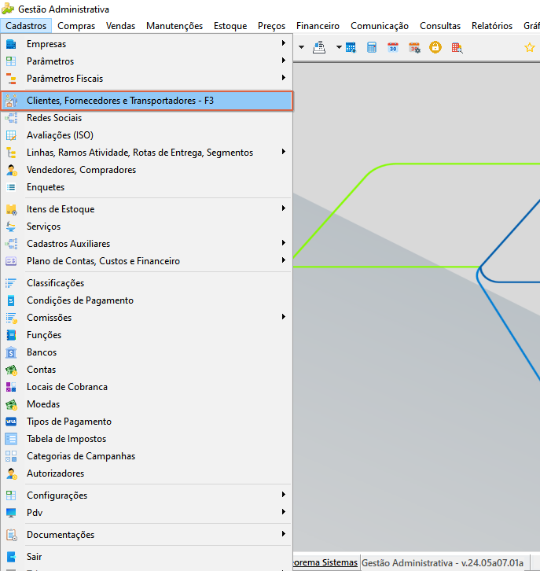Expand the Itens de Estoque submenu
The width and height of the screenshot is (540, 571).
coord(147,209)
